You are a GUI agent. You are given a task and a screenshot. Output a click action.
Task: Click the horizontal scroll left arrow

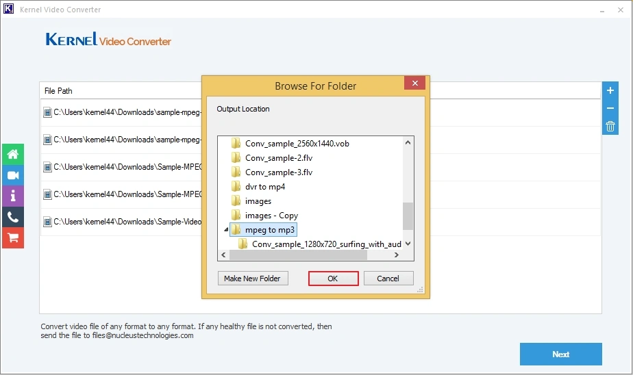(x=223, y=255)
